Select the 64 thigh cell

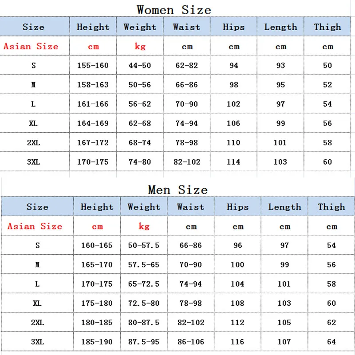331,342
